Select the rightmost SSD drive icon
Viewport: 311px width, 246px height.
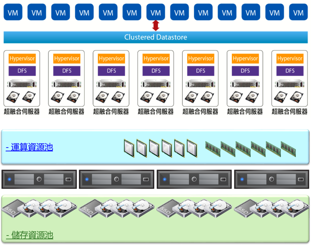[244, 208]
